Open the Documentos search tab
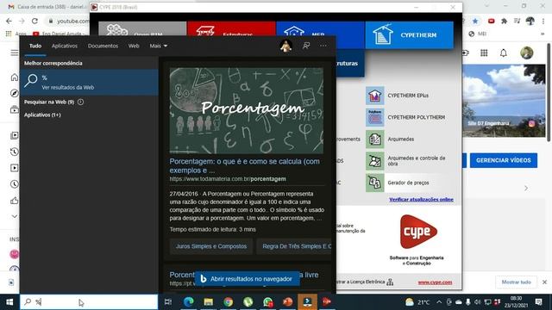 point(103,46)
